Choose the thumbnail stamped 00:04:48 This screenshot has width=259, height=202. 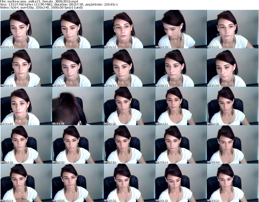pos(26,144)
